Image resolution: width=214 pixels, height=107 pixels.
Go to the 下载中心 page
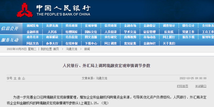point(91,43)
